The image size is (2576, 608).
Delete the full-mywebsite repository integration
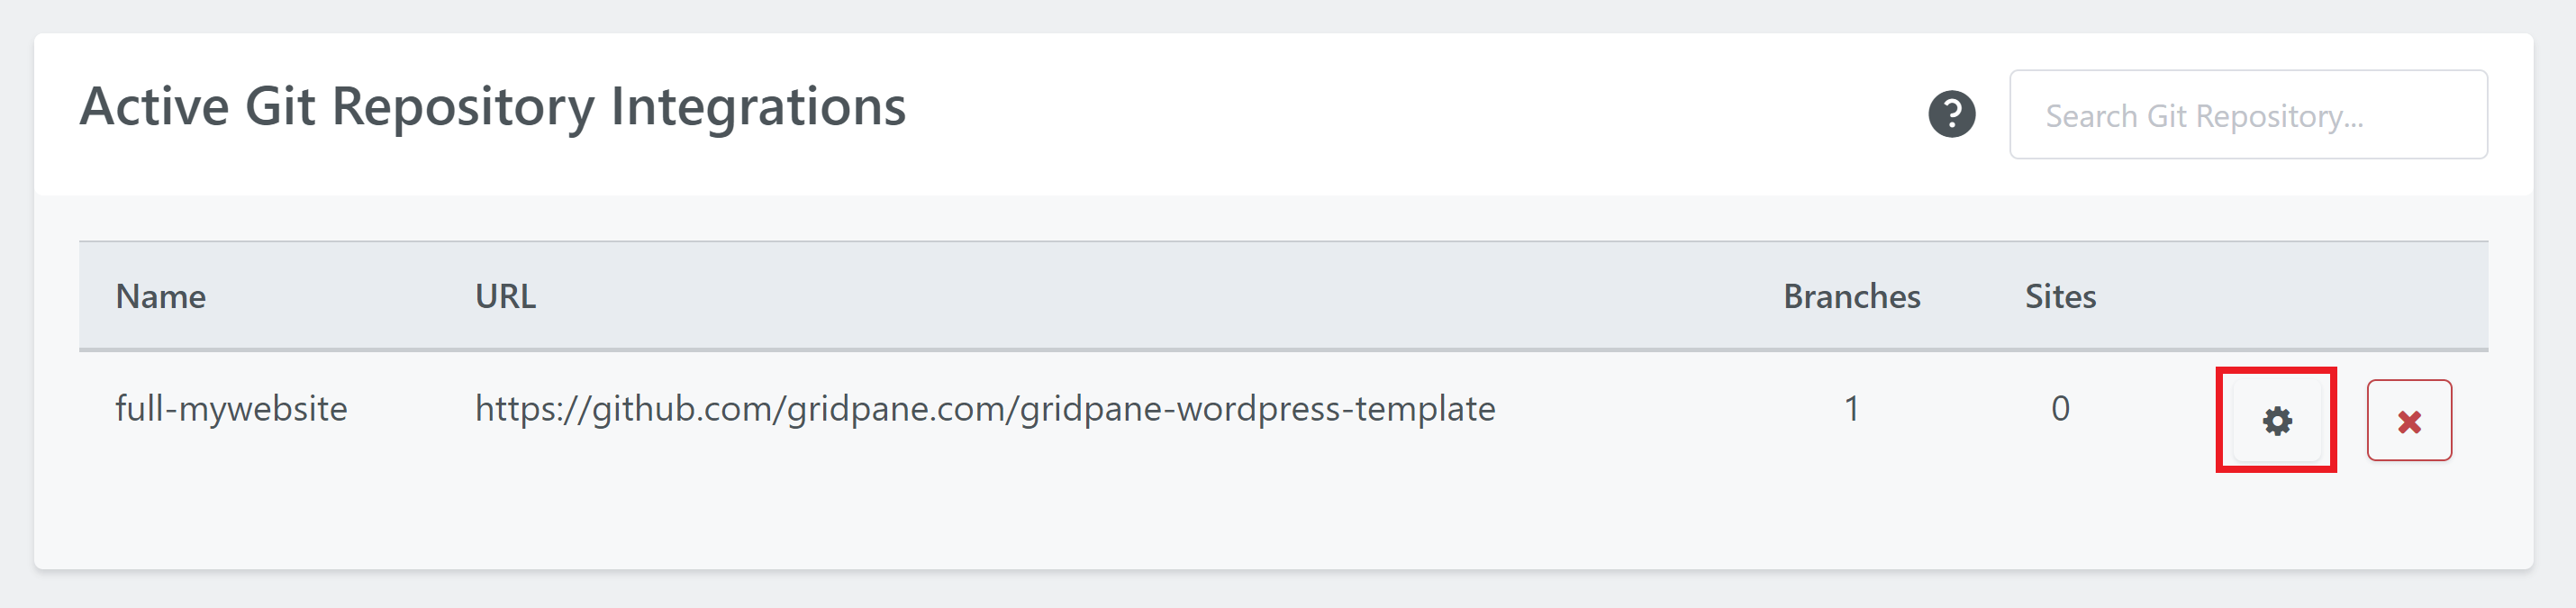coord(2408,421)
